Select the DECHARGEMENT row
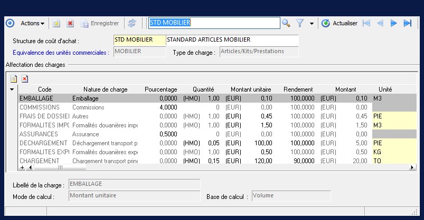Viewport: 424px width, 220px height. [218, 143]
